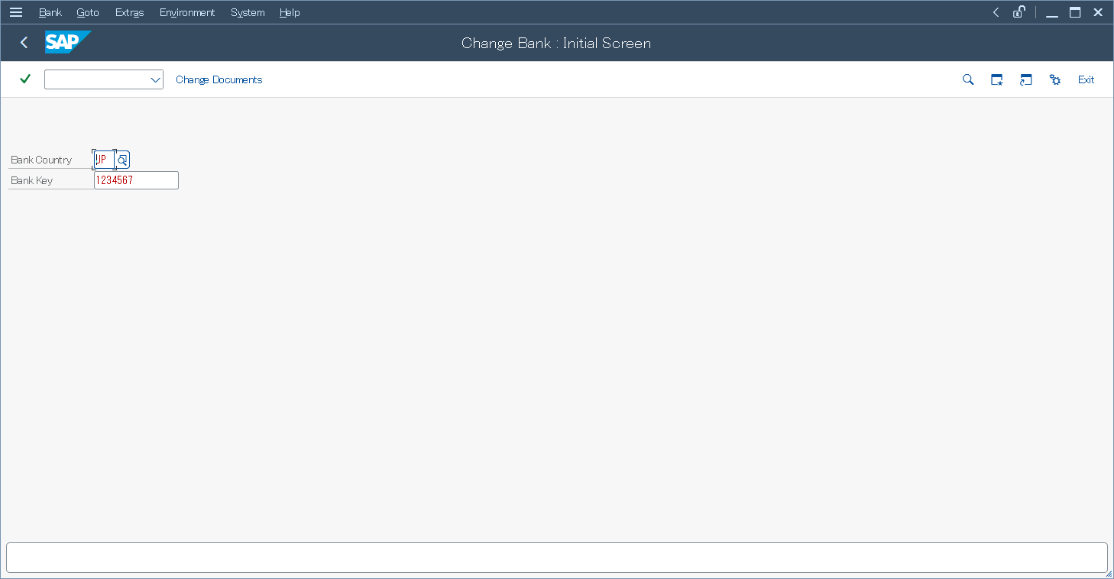Close the SAP window
The image size is (1114, 579).
pos(1098,12)
